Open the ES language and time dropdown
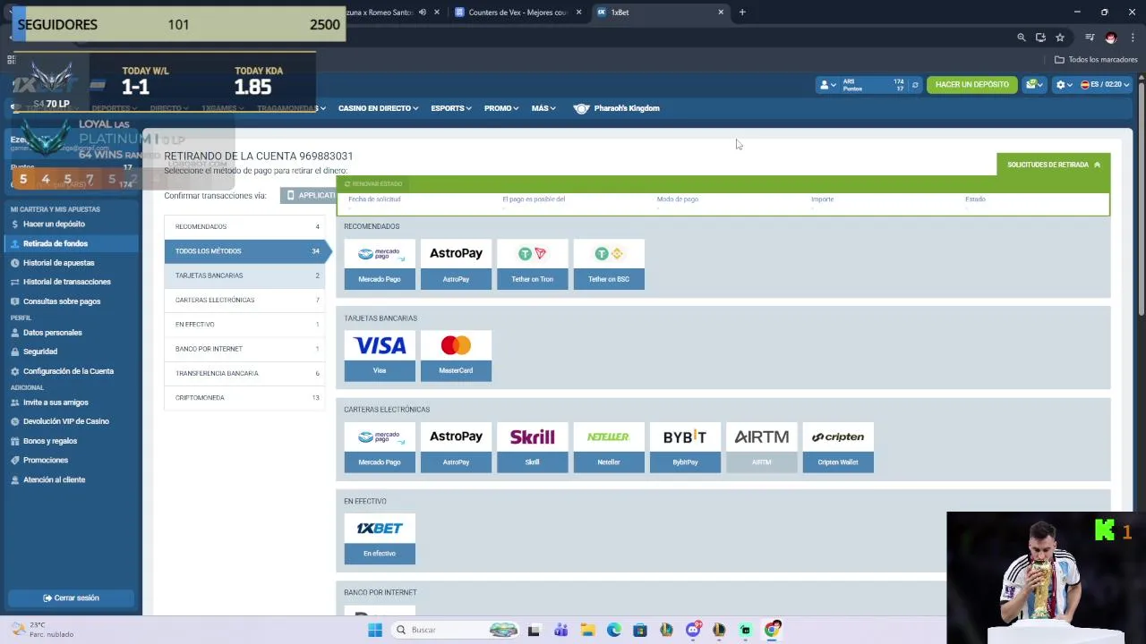The height and width of the screenshot is (644, 1146). [1106, 84]
